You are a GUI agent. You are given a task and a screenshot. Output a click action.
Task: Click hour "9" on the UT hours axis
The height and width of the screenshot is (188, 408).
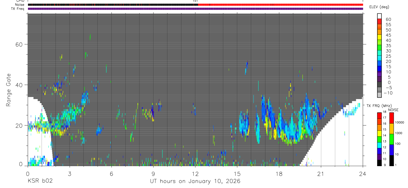[x=153, y=173]
